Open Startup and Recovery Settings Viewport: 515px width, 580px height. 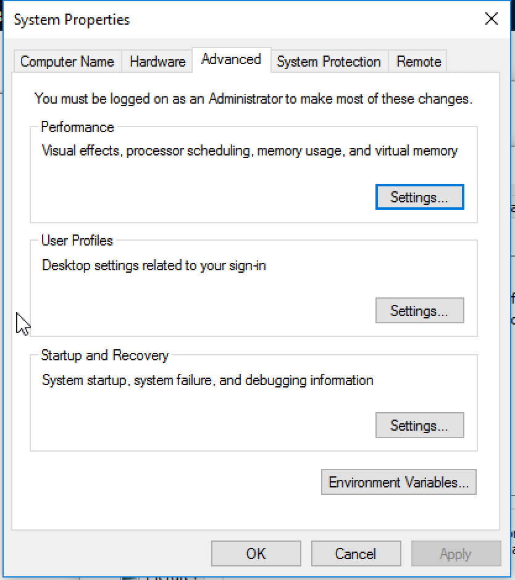419,425
